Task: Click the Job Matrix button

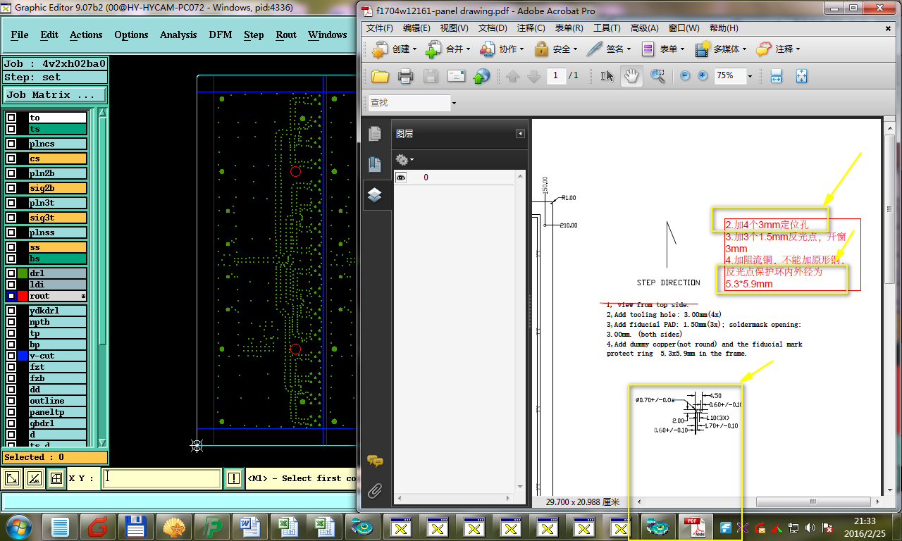Action: tap(55, 94)
